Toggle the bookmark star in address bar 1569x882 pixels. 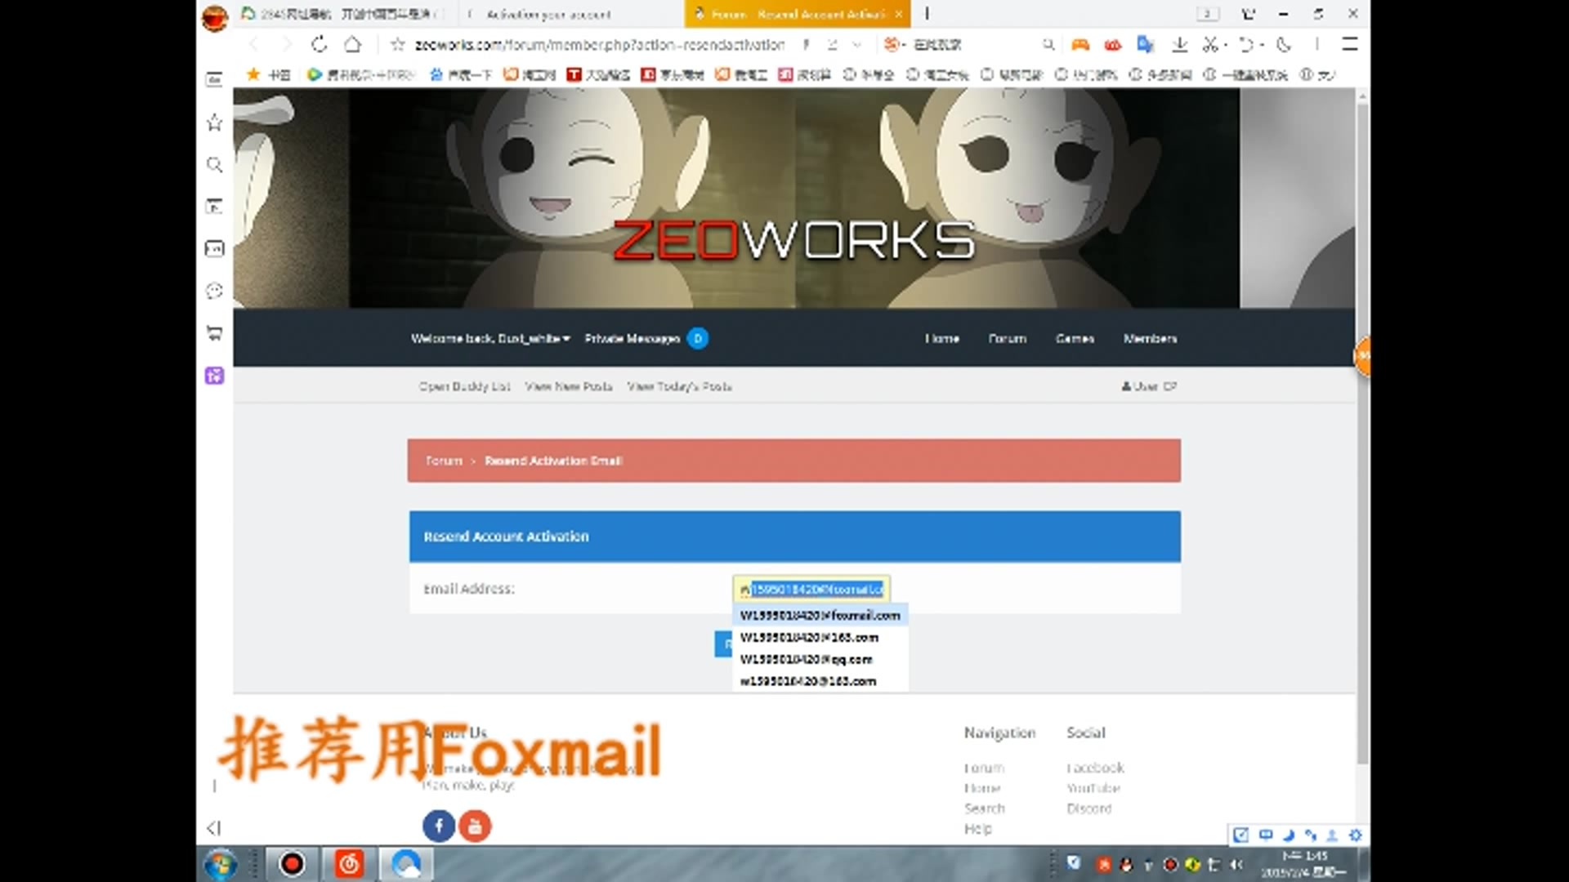pos(398,45)
